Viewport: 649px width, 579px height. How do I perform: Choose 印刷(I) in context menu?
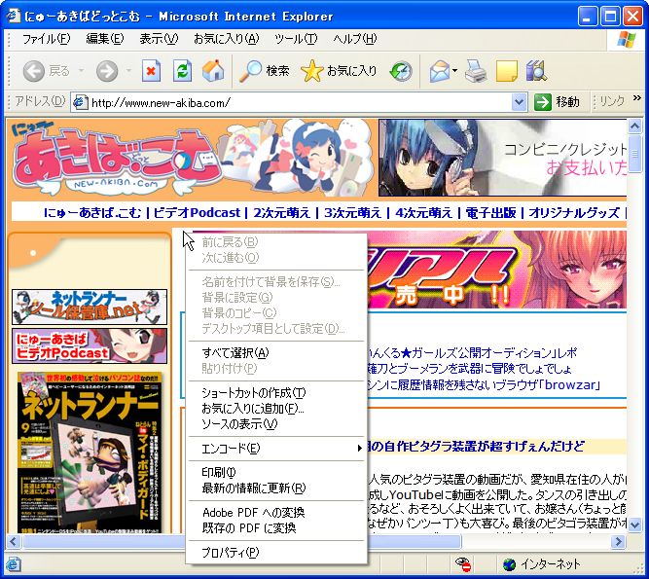coord(276,473)
